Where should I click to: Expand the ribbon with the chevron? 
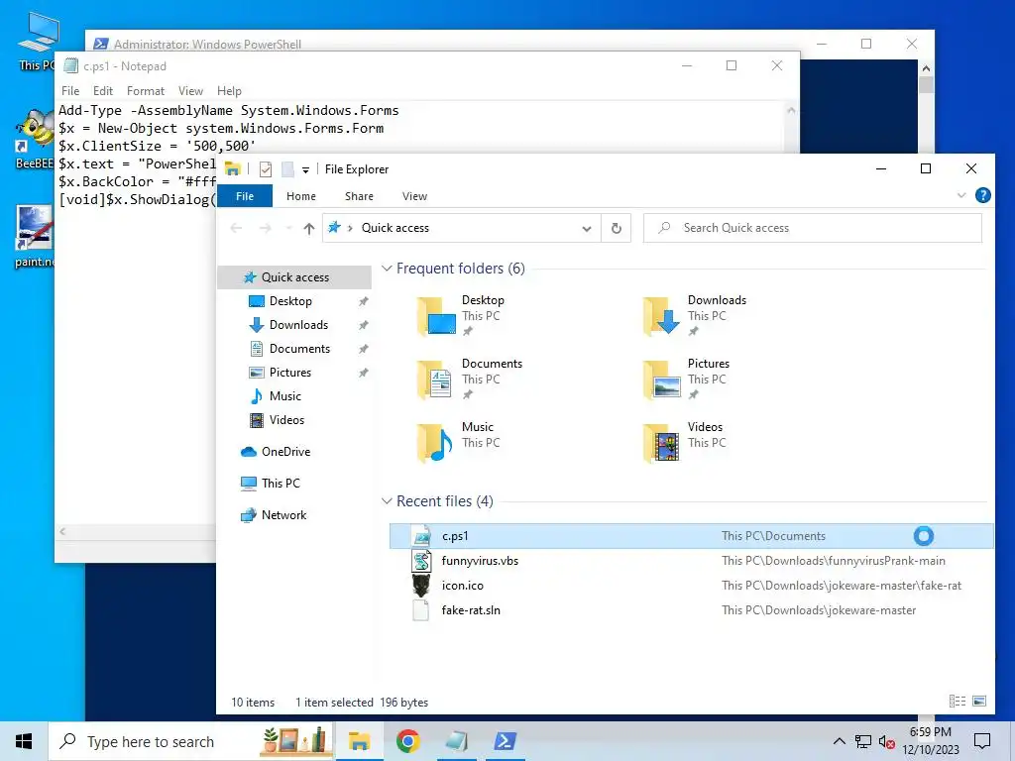(x=961, y=195)
